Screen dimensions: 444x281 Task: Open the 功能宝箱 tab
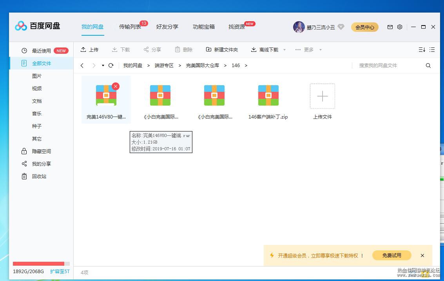pos(204,27)
